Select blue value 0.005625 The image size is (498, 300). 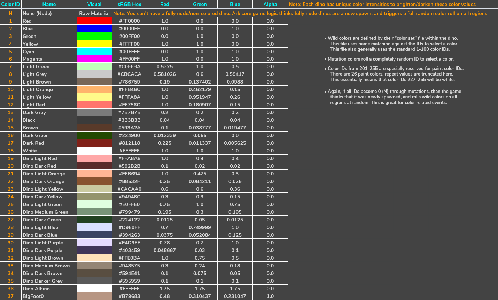point(235,143)
